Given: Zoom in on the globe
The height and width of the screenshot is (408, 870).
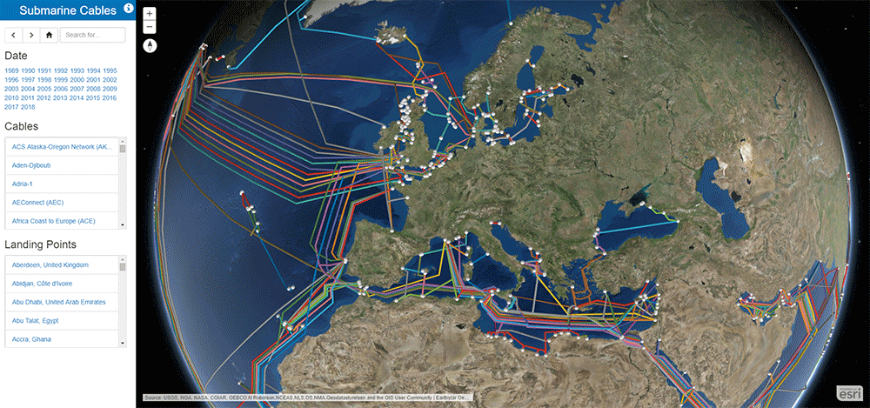Looking at the screenshot, I should pos(150,14).
